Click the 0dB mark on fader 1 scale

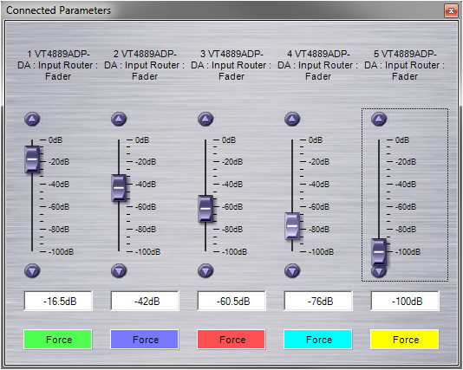55,140
